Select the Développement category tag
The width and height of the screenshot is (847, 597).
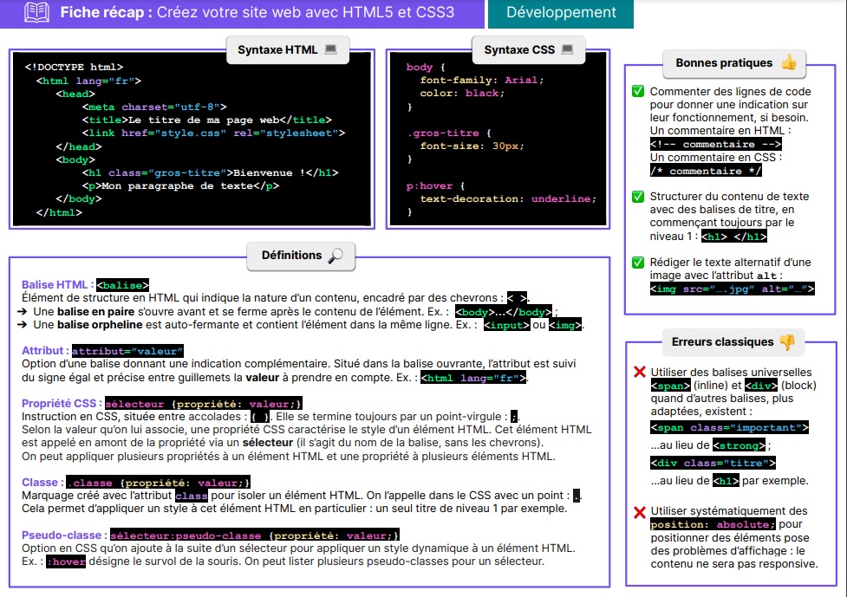point(561,13)
